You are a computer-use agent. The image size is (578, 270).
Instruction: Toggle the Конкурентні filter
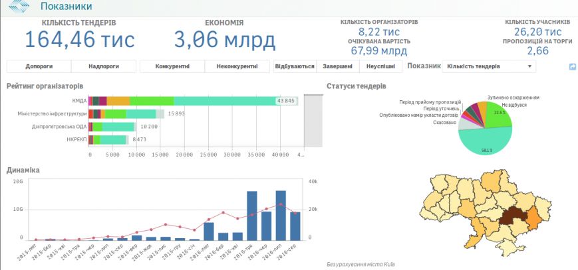coord(172,66)
